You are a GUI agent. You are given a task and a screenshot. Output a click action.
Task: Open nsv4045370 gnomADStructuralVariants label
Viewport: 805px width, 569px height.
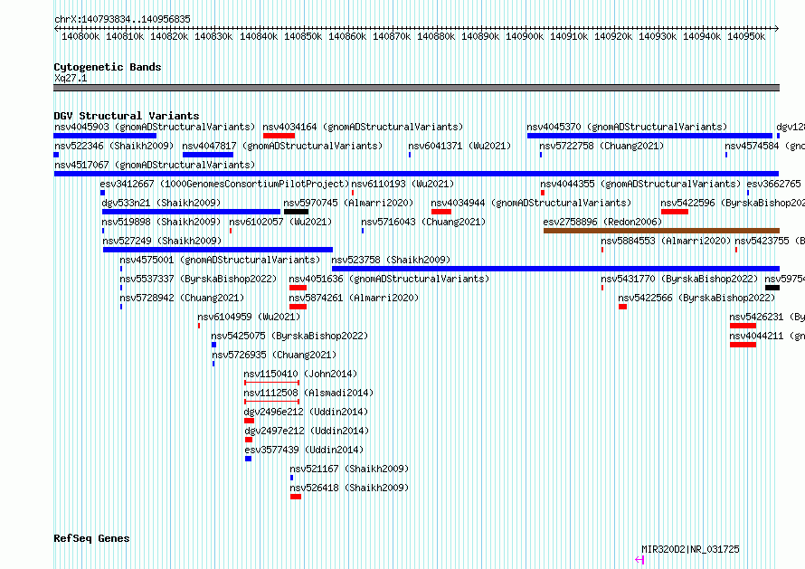(x=627, y=127)
